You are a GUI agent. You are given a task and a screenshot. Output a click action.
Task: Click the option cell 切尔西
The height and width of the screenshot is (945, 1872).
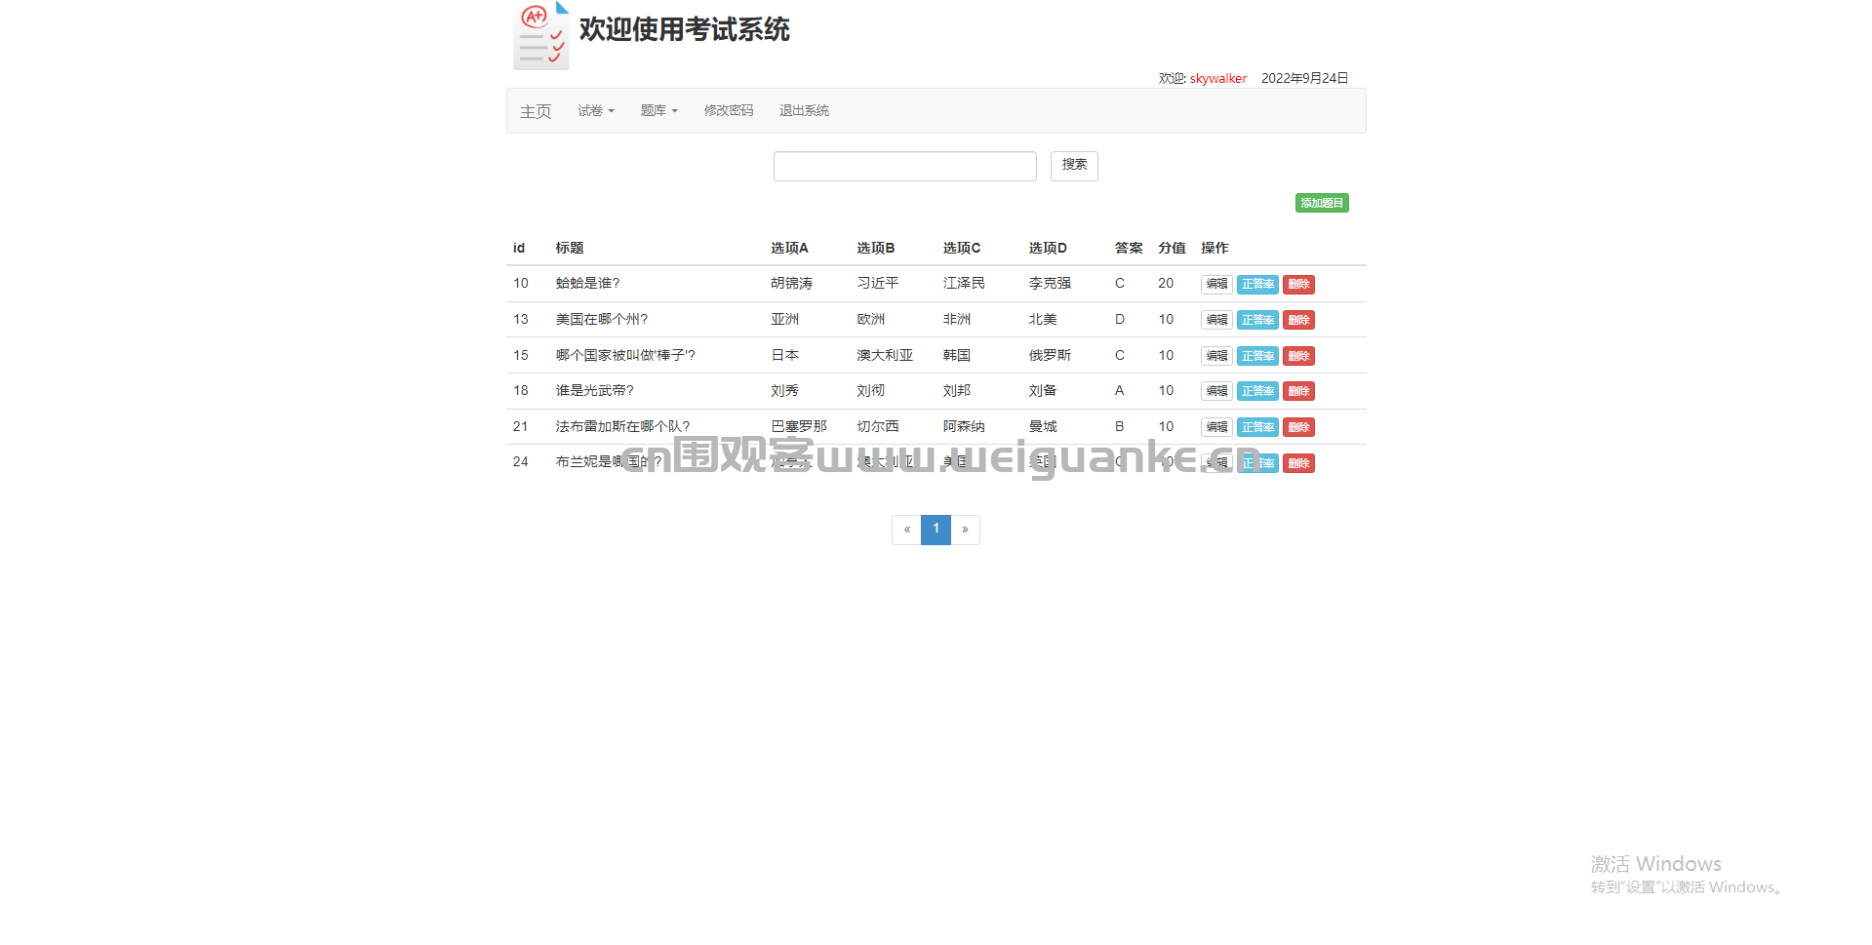[878, 427]
